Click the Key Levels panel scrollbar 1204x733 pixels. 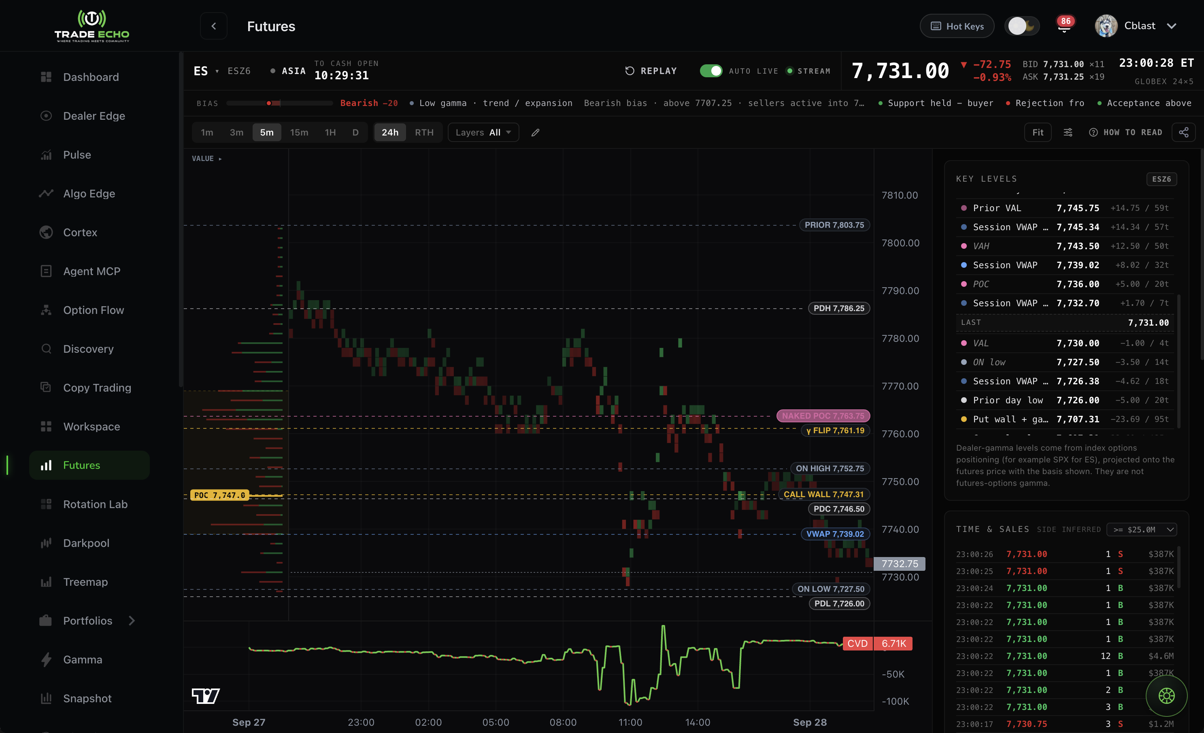[1178, 361]
